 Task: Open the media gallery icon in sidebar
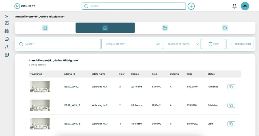click(7, 55)
